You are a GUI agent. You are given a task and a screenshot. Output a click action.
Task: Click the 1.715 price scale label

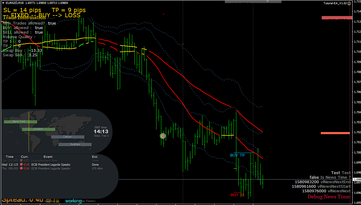pyautogui.click(x=357, y=2)
